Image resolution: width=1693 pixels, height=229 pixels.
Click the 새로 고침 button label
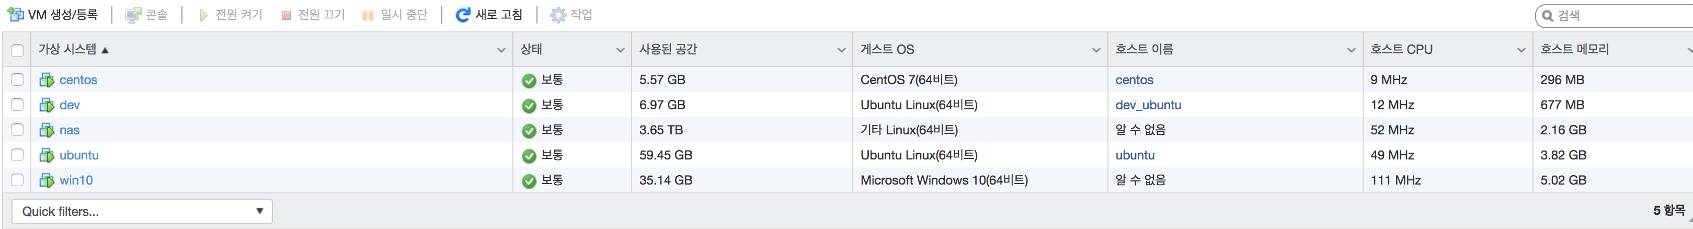point(499,15)
